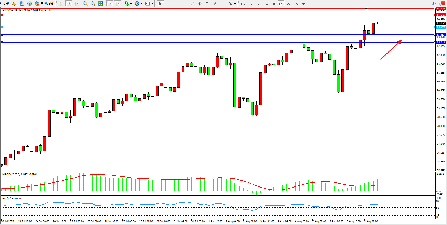Screen dimensions: 447x225
Task: Open the search magnifier at top right
Action: coord(434,4)
